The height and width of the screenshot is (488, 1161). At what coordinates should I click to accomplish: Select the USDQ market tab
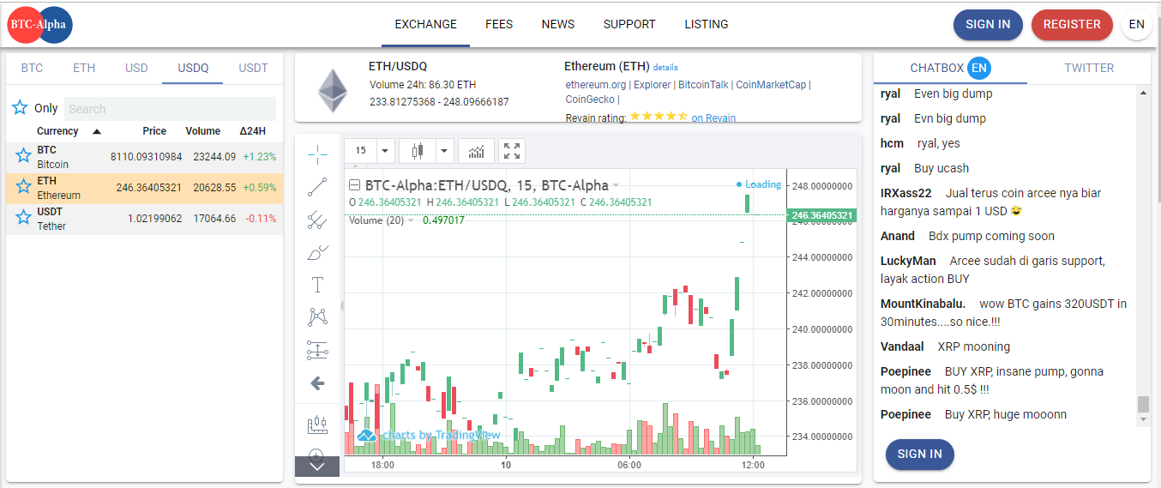coord(193,68)
